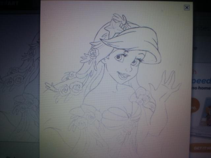Viewport: 211px width, 158px height.
Task: Click the enlarged pencil drawing in the lightbox
Action: 116,79
